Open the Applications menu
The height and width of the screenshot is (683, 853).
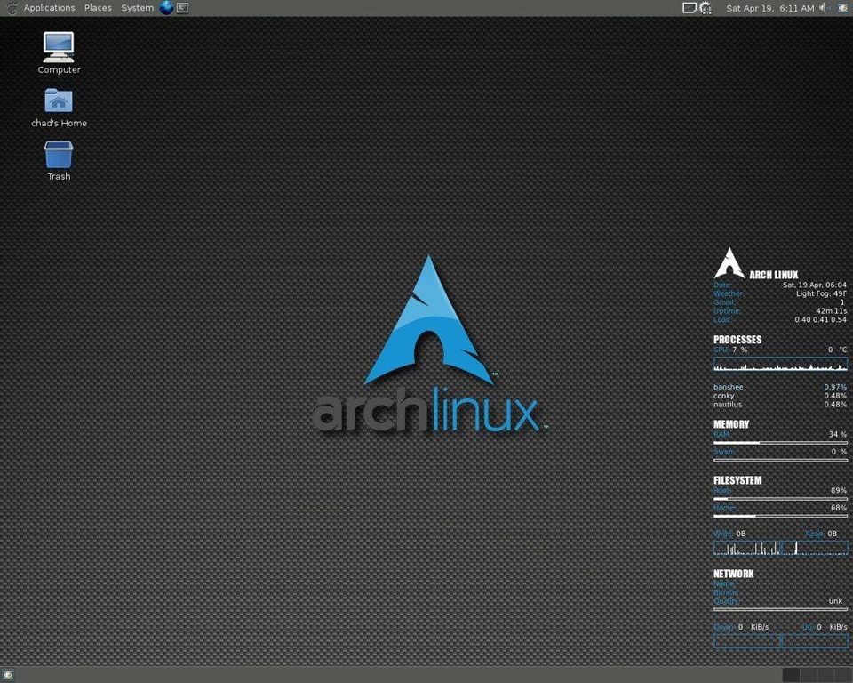[x=49, y=8]
